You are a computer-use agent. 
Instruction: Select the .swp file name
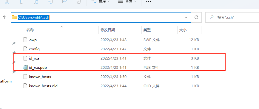[x=33, y=40]
